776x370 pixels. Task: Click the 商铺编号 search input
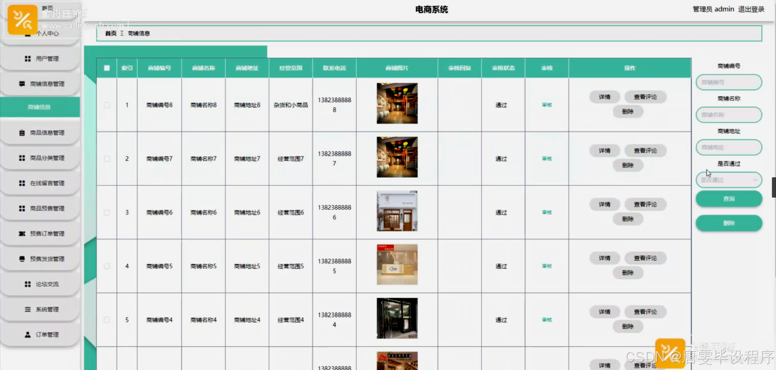coord(729,82)
